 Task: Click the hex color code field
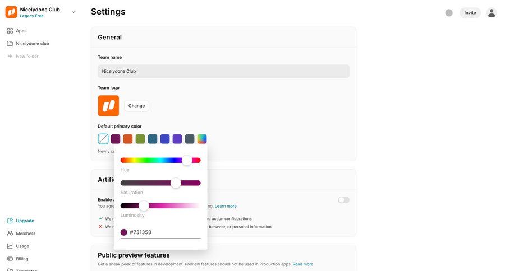pyautogui.click(x=163, y=232)
